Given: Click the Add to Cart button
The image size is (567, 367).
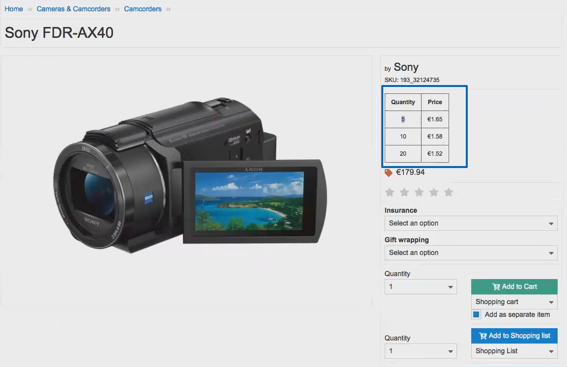Looking at the screenshot, I should [x=514, y=286].
